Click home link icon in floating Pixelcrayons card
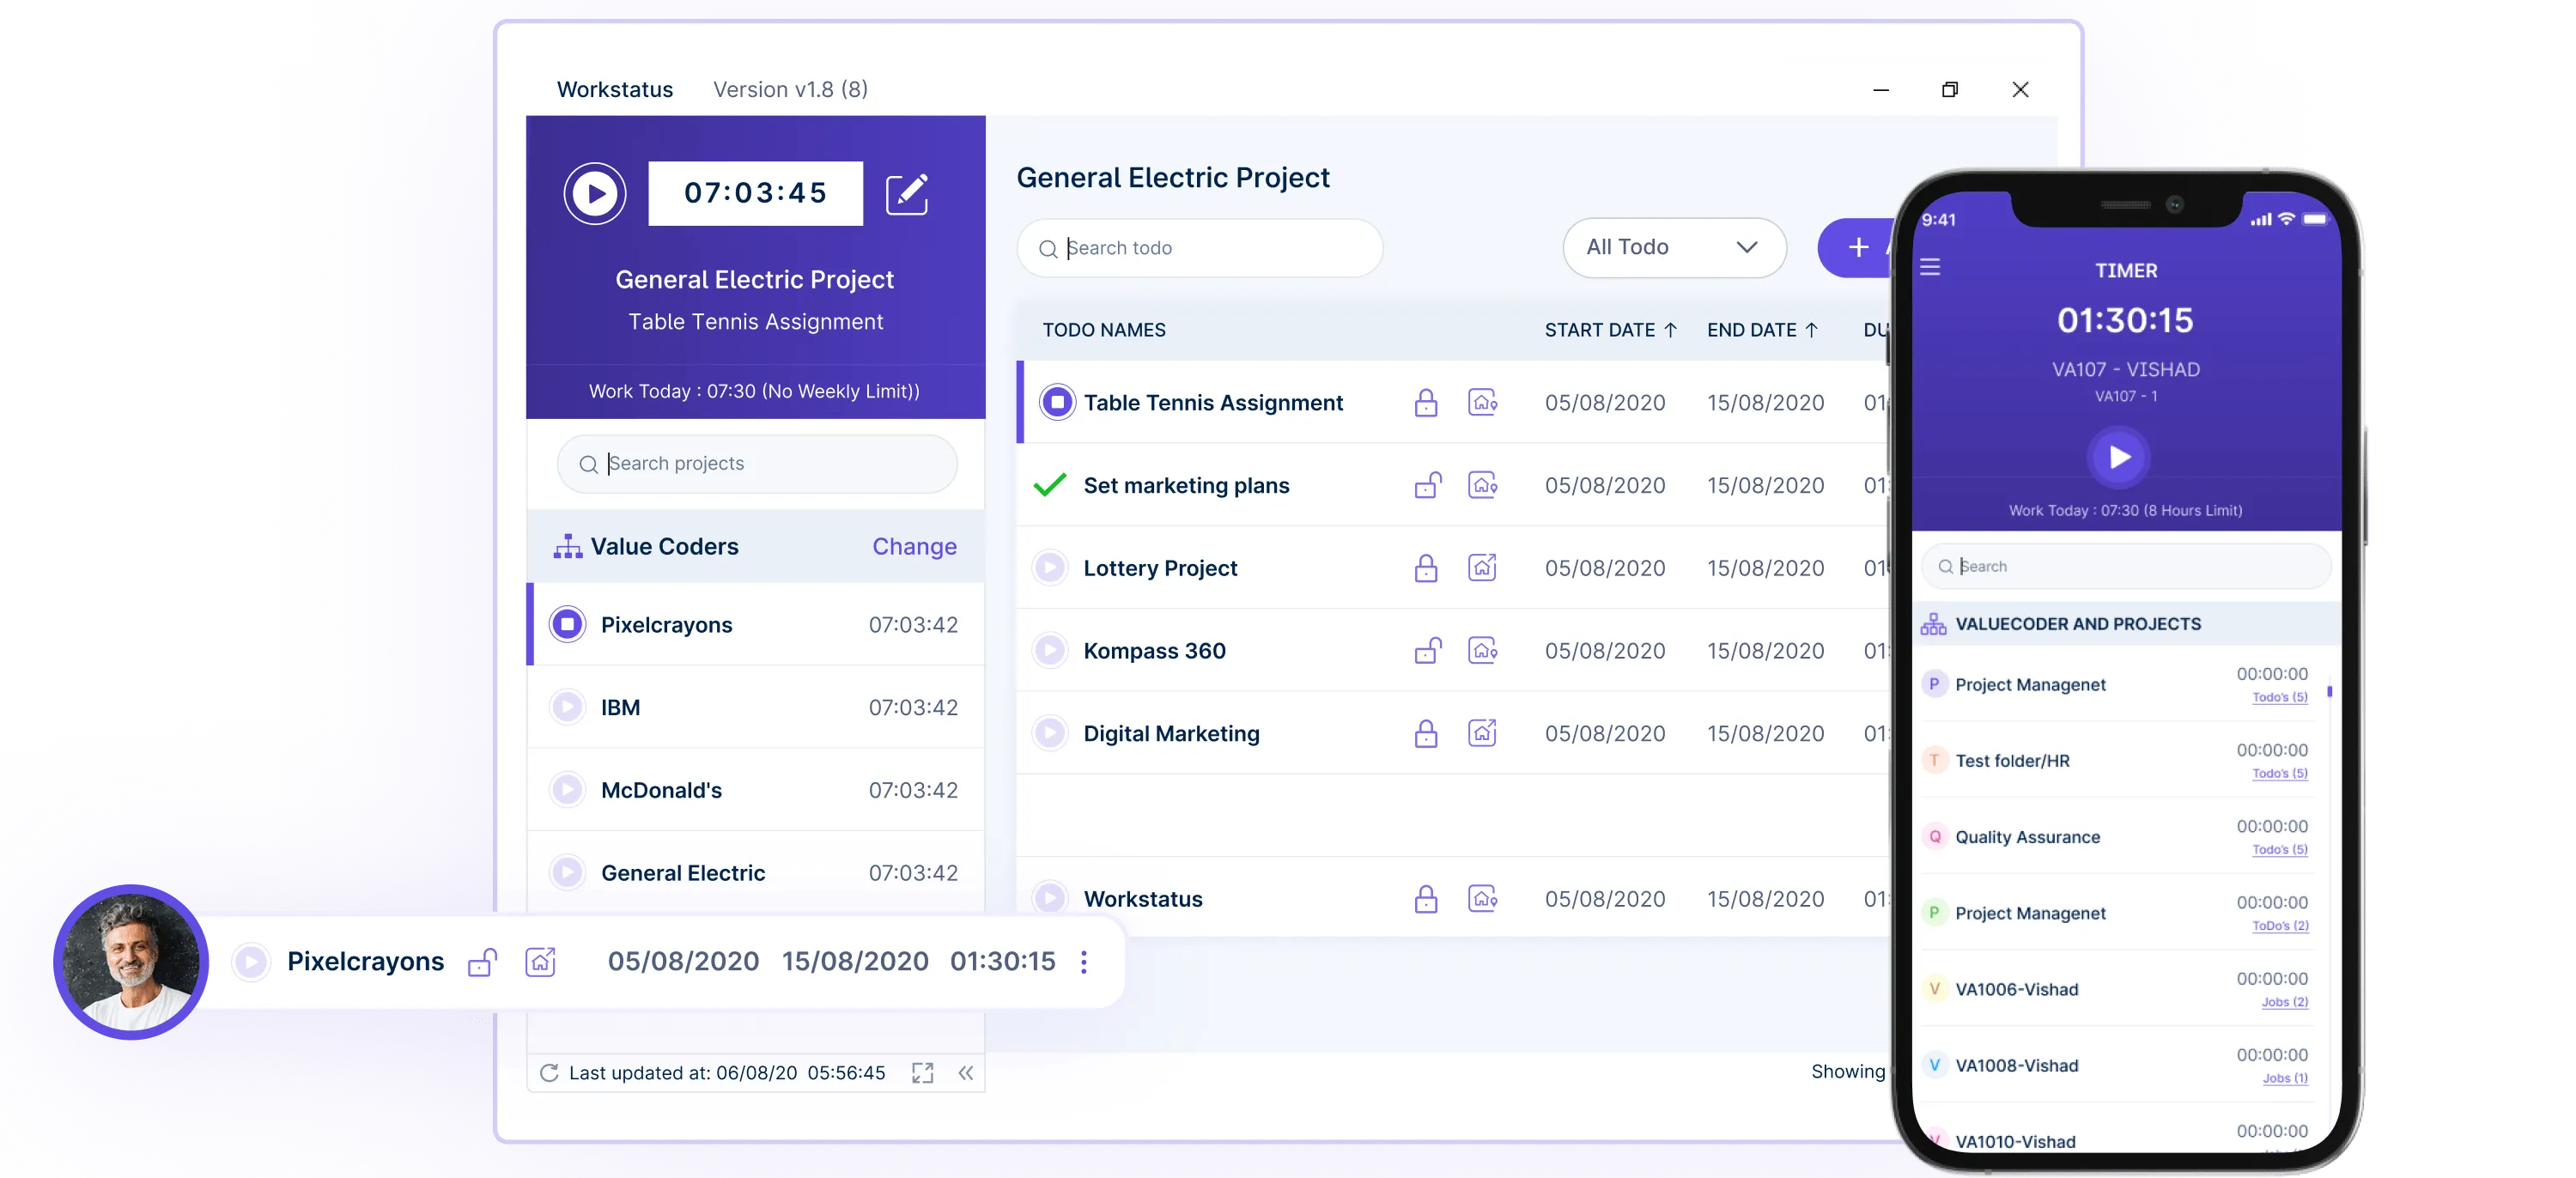Screen dimensions: 2576x1178 point(540,962)
